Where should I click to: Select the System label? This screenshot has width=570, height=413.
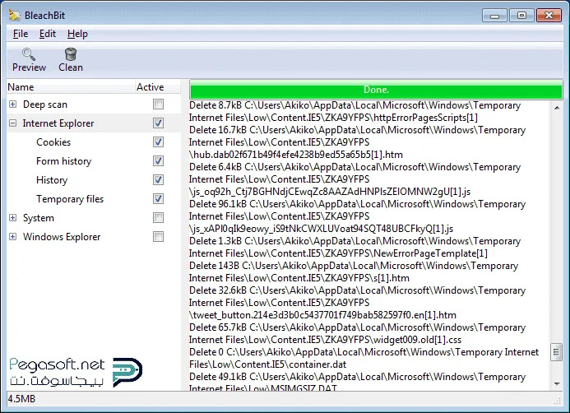(39, 218)
